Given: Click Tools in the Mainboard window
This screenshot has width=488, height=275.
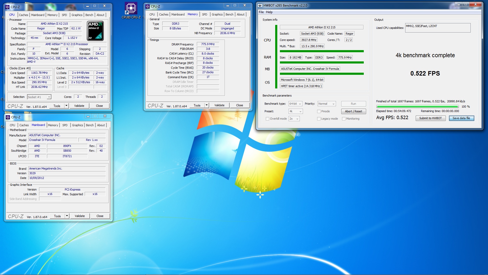Looking at the screenshot, I should pos(57,216).
